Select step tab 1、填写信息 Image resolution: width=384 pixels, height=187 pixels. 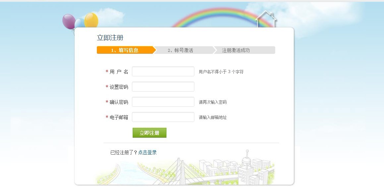[125, 50]
